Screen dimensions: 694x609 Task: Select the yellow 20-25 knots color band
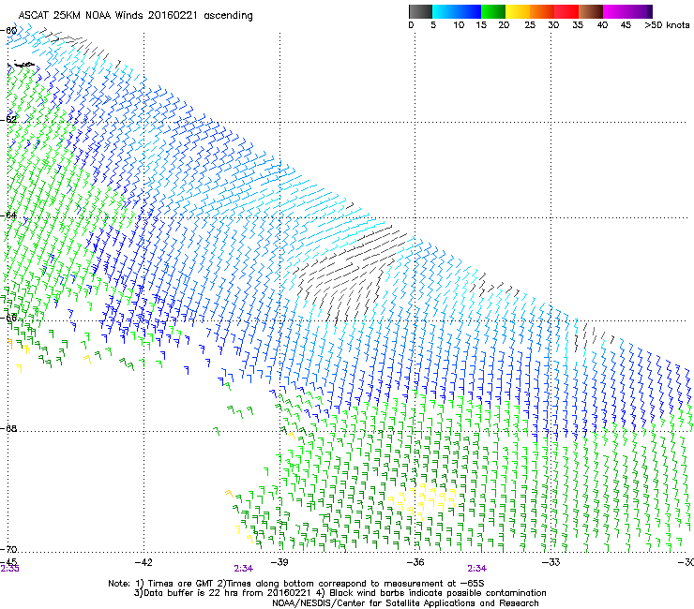pyautogui.click(x=518, y=11)
